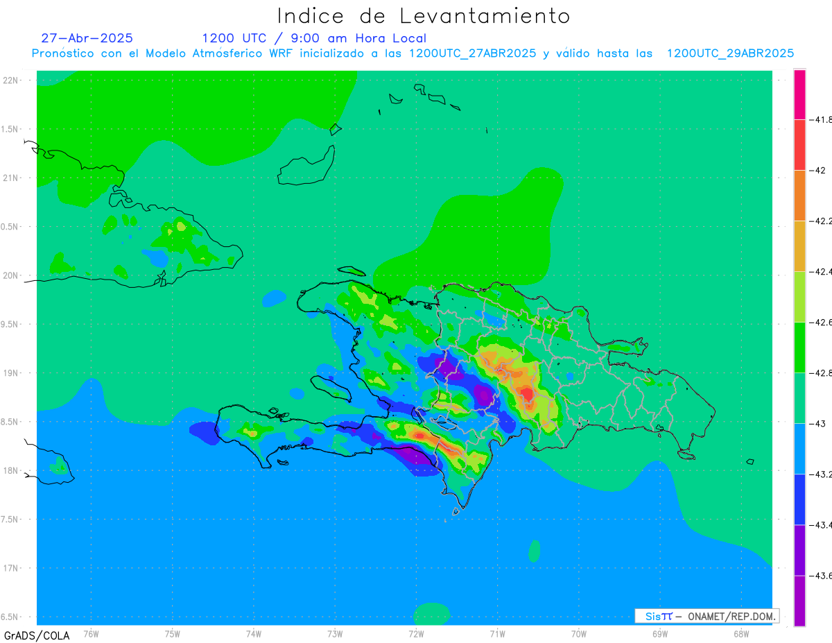
Task: Click the legend value "-41.8"
Action: click(821, 119)
